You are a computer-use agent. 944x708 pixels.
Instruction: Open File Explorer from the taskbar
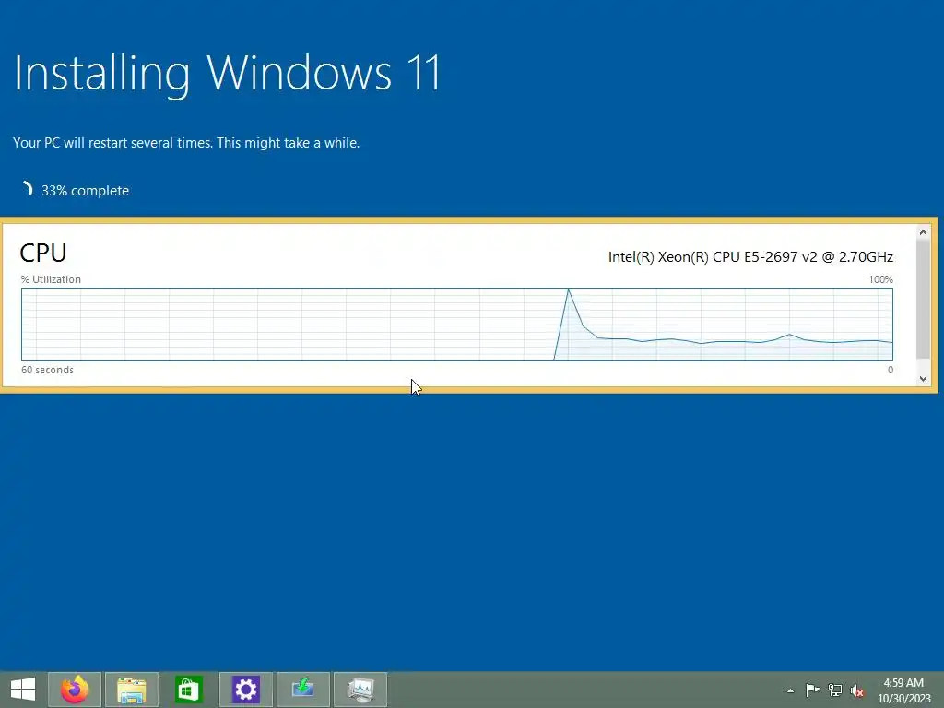132,690
